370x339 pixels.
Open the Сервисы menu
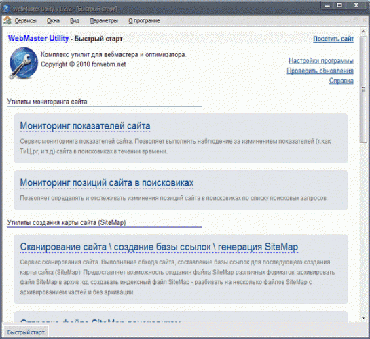point(26,21)
